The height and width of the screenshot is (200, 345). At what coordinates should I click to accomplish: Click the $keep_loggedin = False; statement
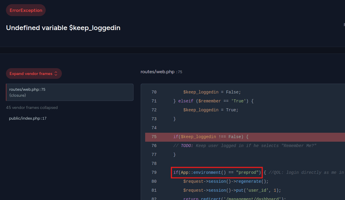pos(212,92)
